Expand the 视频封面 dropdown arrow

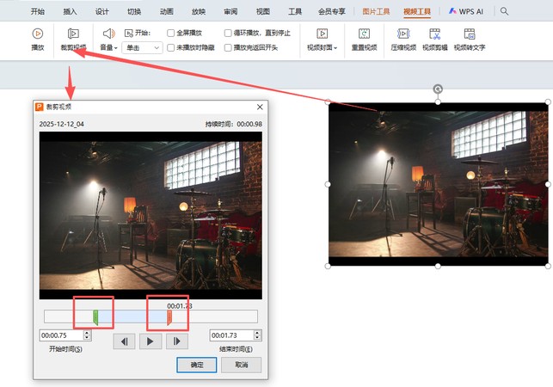[x=335, y=48]
